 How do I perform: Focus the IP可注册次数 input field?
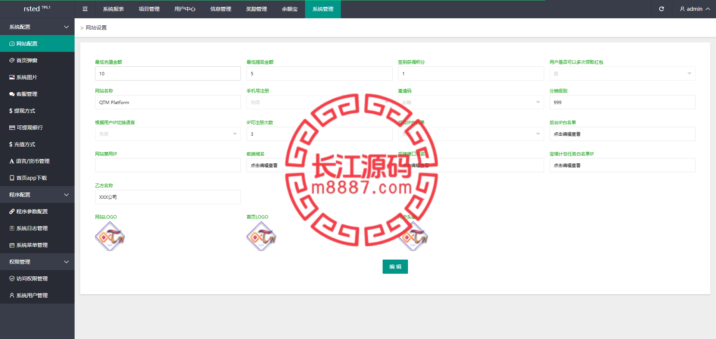click(320, 134)
